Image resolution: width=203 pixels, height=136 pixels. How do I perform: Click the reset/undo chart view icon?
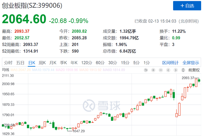coord(146,70)
